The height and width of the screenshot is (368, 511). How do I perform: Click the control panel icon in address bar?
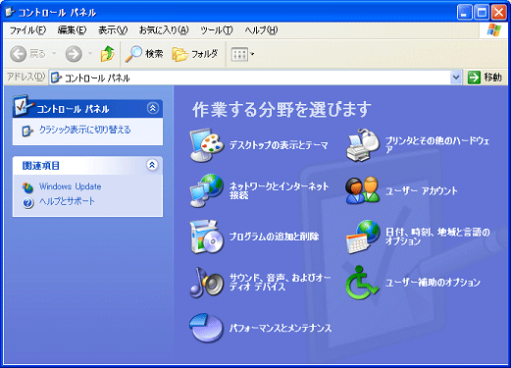(x=57, y=78)
